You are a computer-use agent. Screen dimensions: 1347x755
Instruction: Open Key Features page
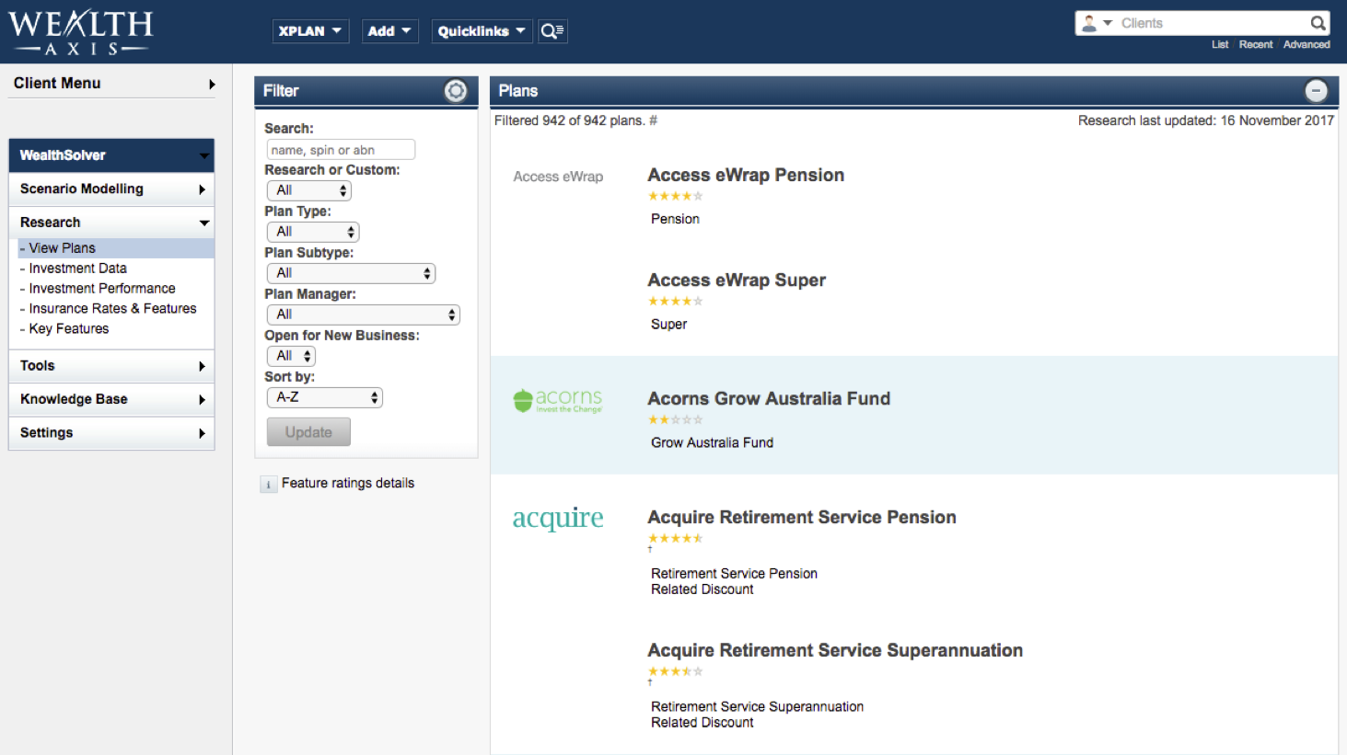[68, 329]
